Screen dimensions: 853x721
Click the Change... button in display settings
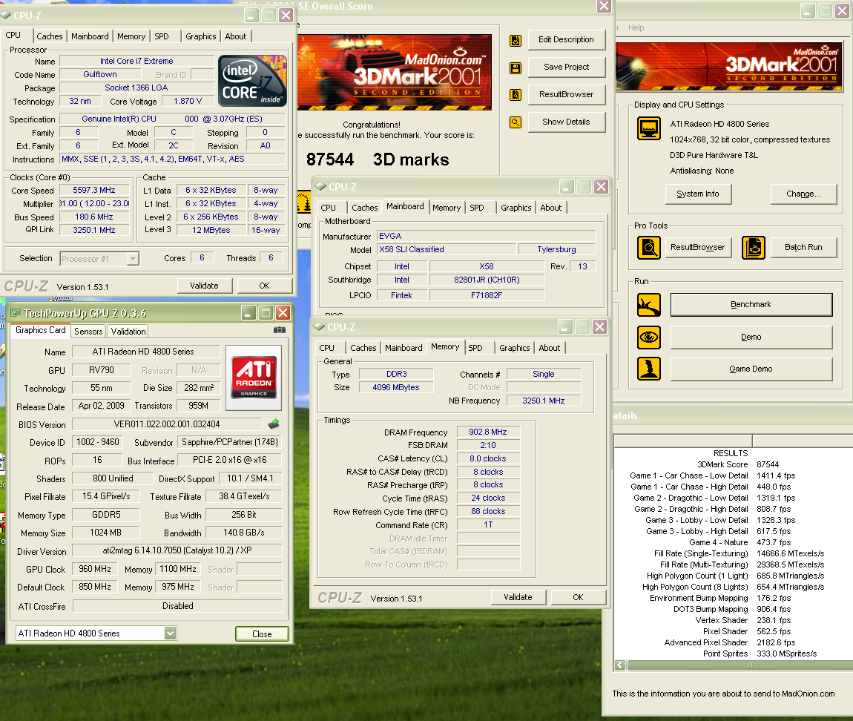point(803,194)
